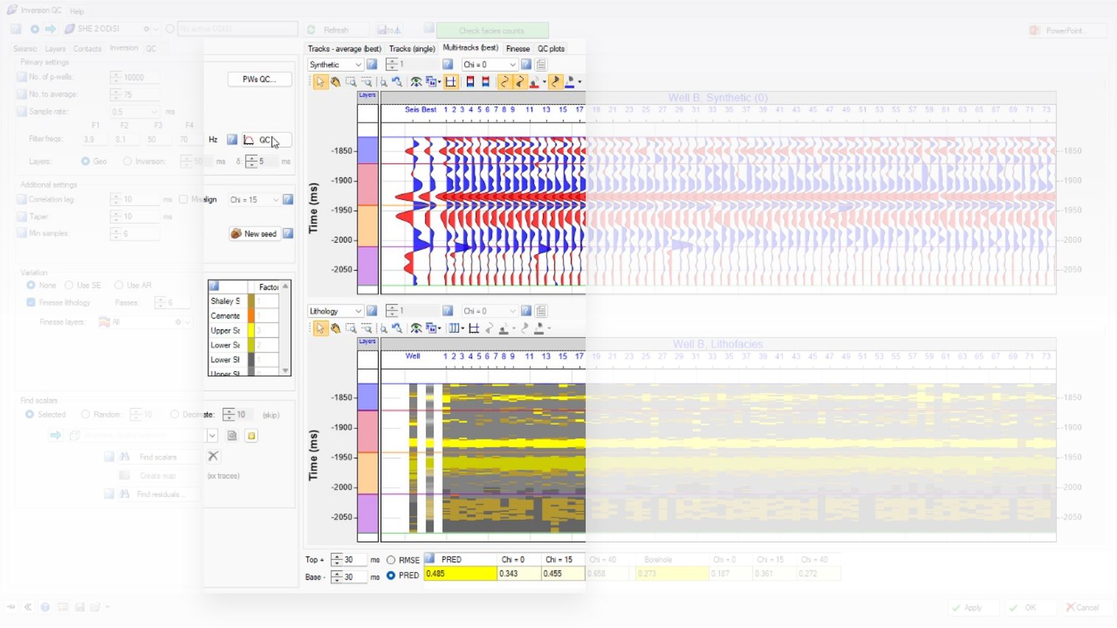Image resolution: width=1117 pixels, height=628 pixels.
Task: Open the Chi = 15 dropdown
Action: [254, 200]
